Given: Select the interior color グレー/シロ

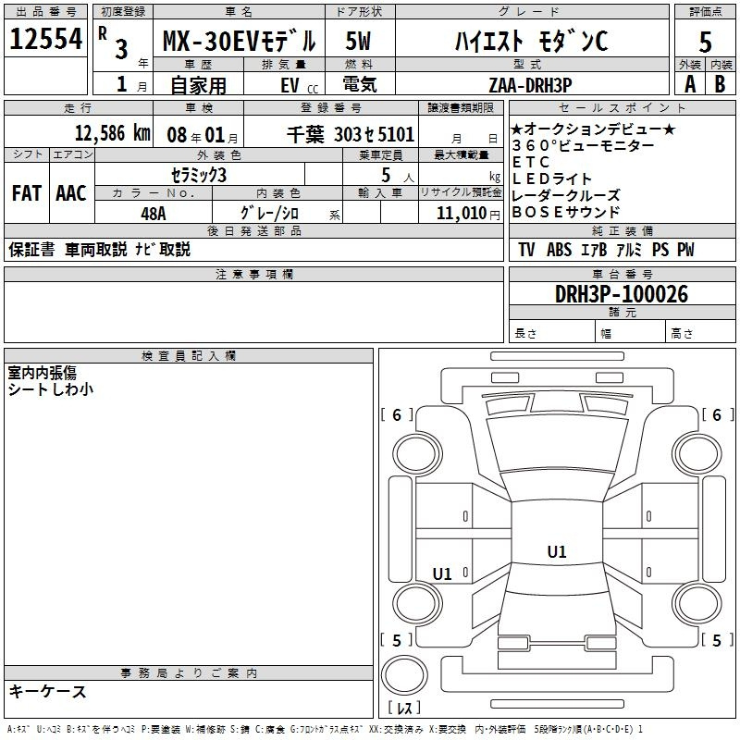Looking at the screenshot, I should point(269,213).
